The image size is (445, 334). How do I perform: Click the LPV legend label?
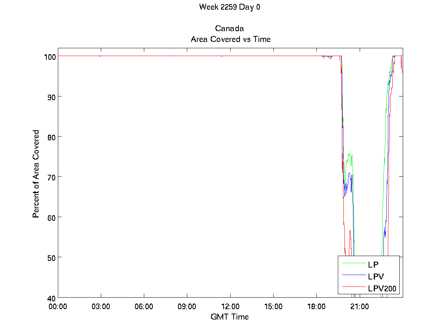coord(375,276)
